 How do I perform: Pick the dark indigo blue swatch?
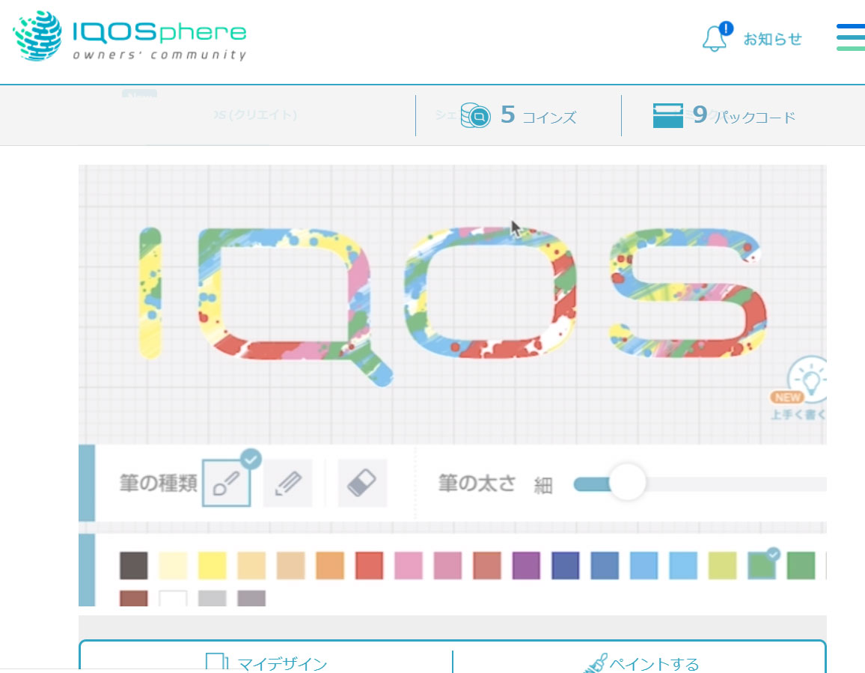click(566, 565)
